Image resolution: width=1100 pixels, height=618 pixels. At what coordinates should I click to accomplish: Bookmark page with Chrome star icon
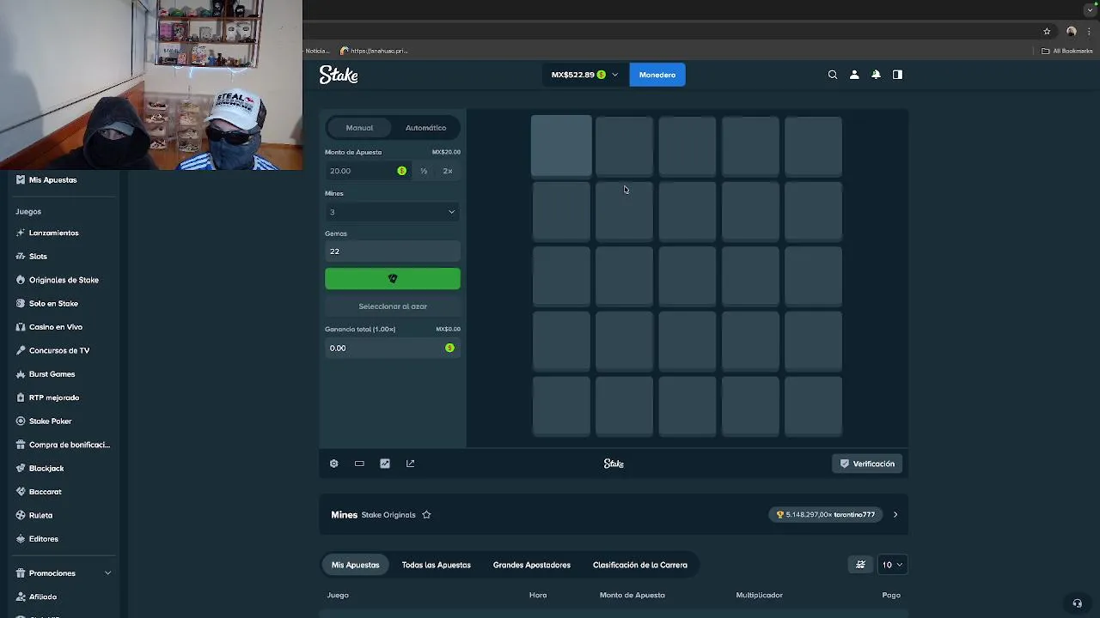(1047, 32)
